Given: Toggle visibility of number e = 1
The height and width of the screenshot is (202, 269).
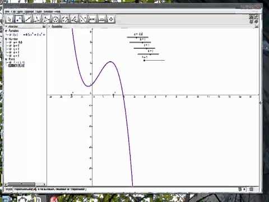Looking at the screenshot, I should 10,56.
